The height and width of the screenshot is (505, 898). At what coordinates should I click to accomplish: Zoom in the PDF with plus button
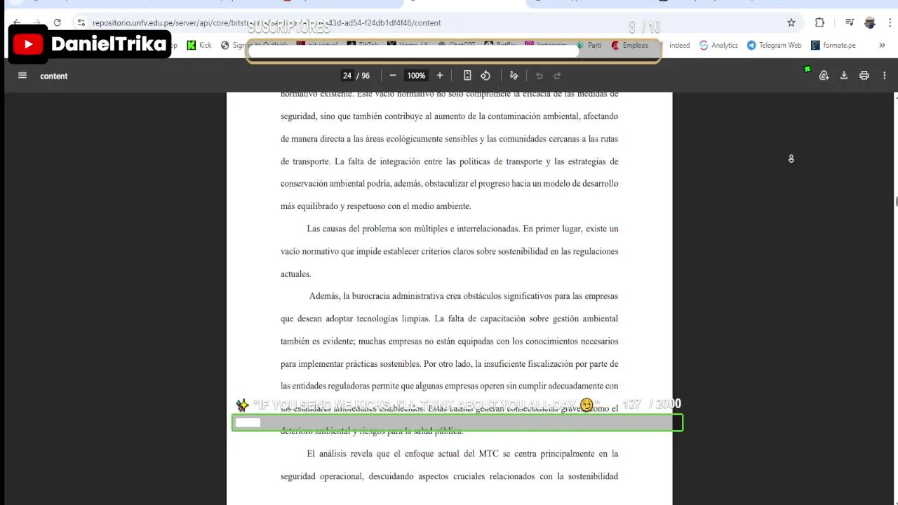pos(440,76)
